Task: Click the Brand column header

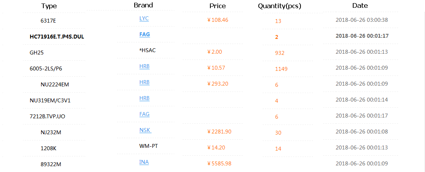Action: click(x=143, y=5)
